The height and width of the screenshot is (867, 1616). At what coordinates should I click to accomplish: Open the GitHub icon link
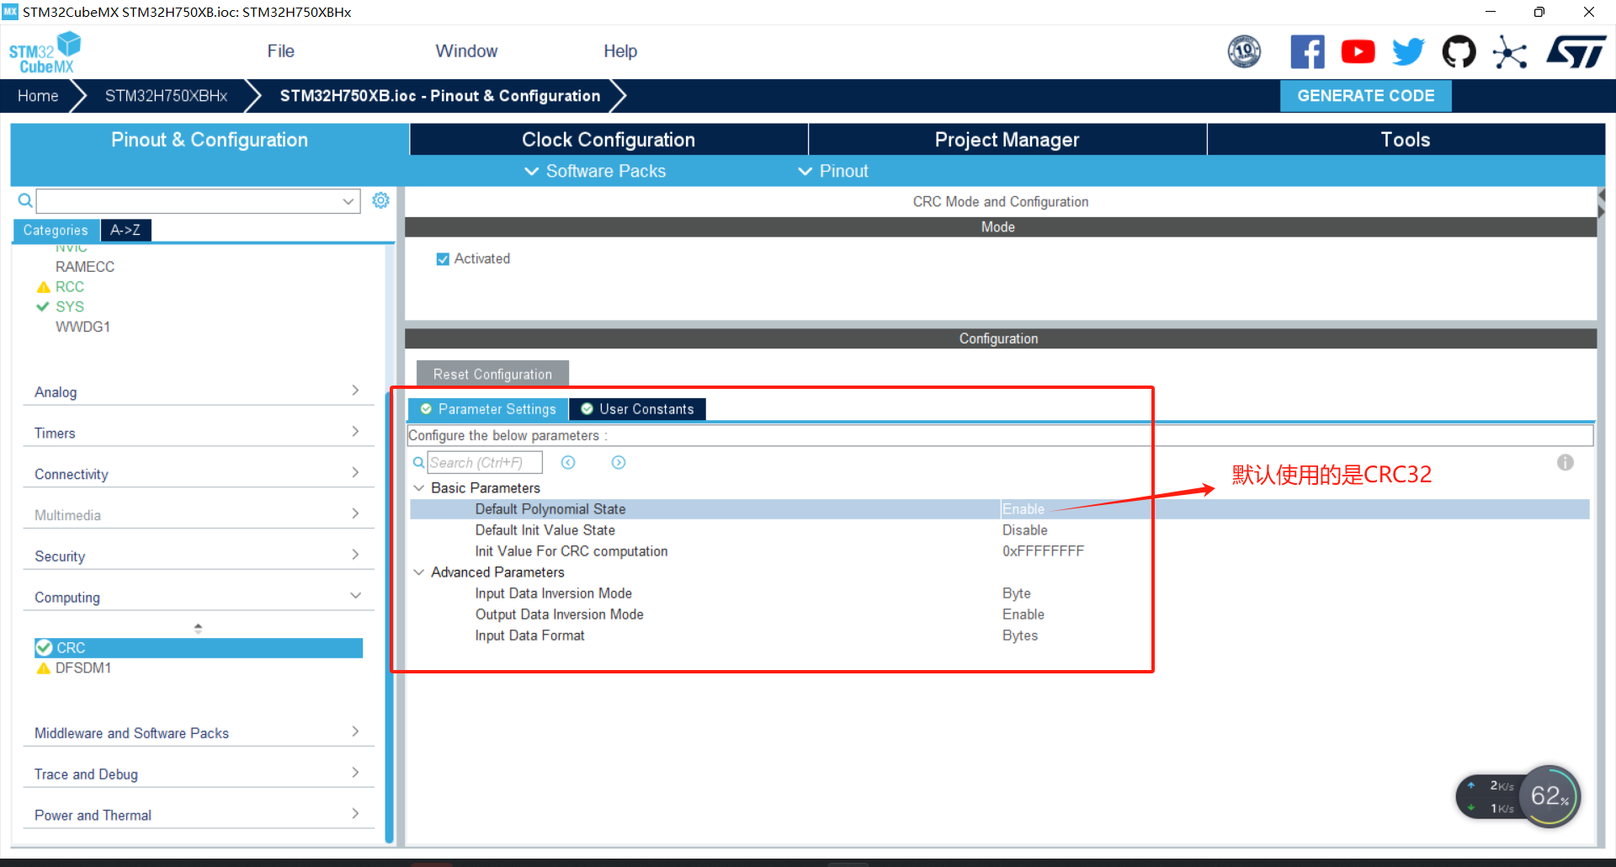1459,52
